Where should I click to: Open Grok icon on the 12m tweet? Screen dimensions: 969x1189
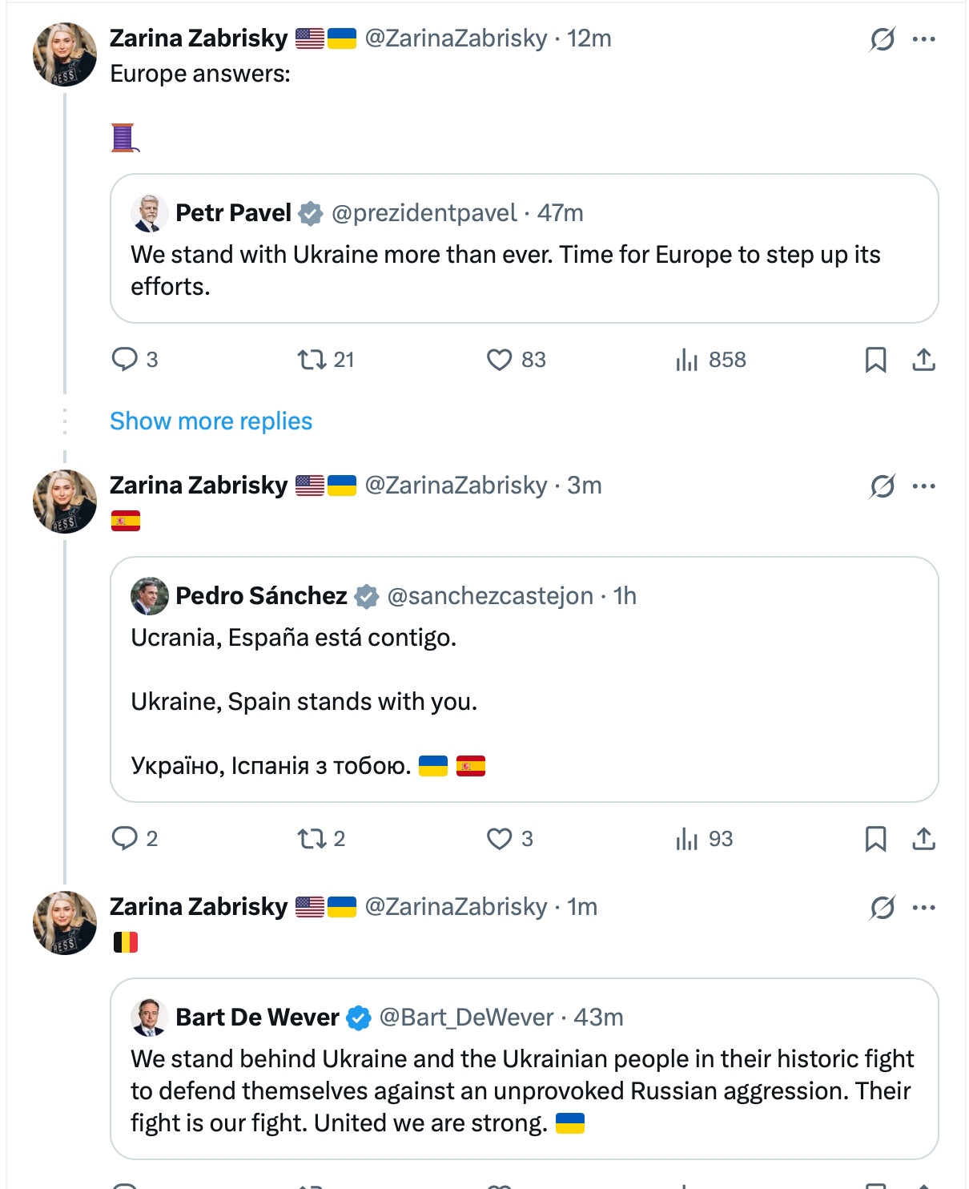882,38
